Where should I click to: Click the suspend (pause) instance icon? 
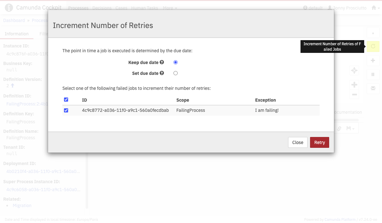coord(373,75)
